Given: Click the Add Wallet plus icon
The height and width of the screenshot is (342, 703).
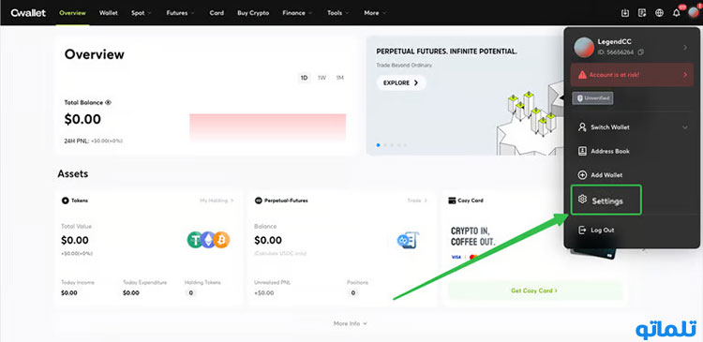Looking at the screenshot, I should click(582, 175).
